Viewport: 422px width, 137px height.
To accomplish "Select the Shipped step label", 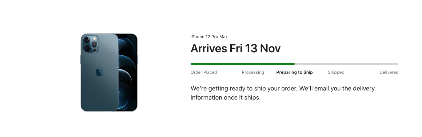I will pyautogui.click(x=336, y=72).
